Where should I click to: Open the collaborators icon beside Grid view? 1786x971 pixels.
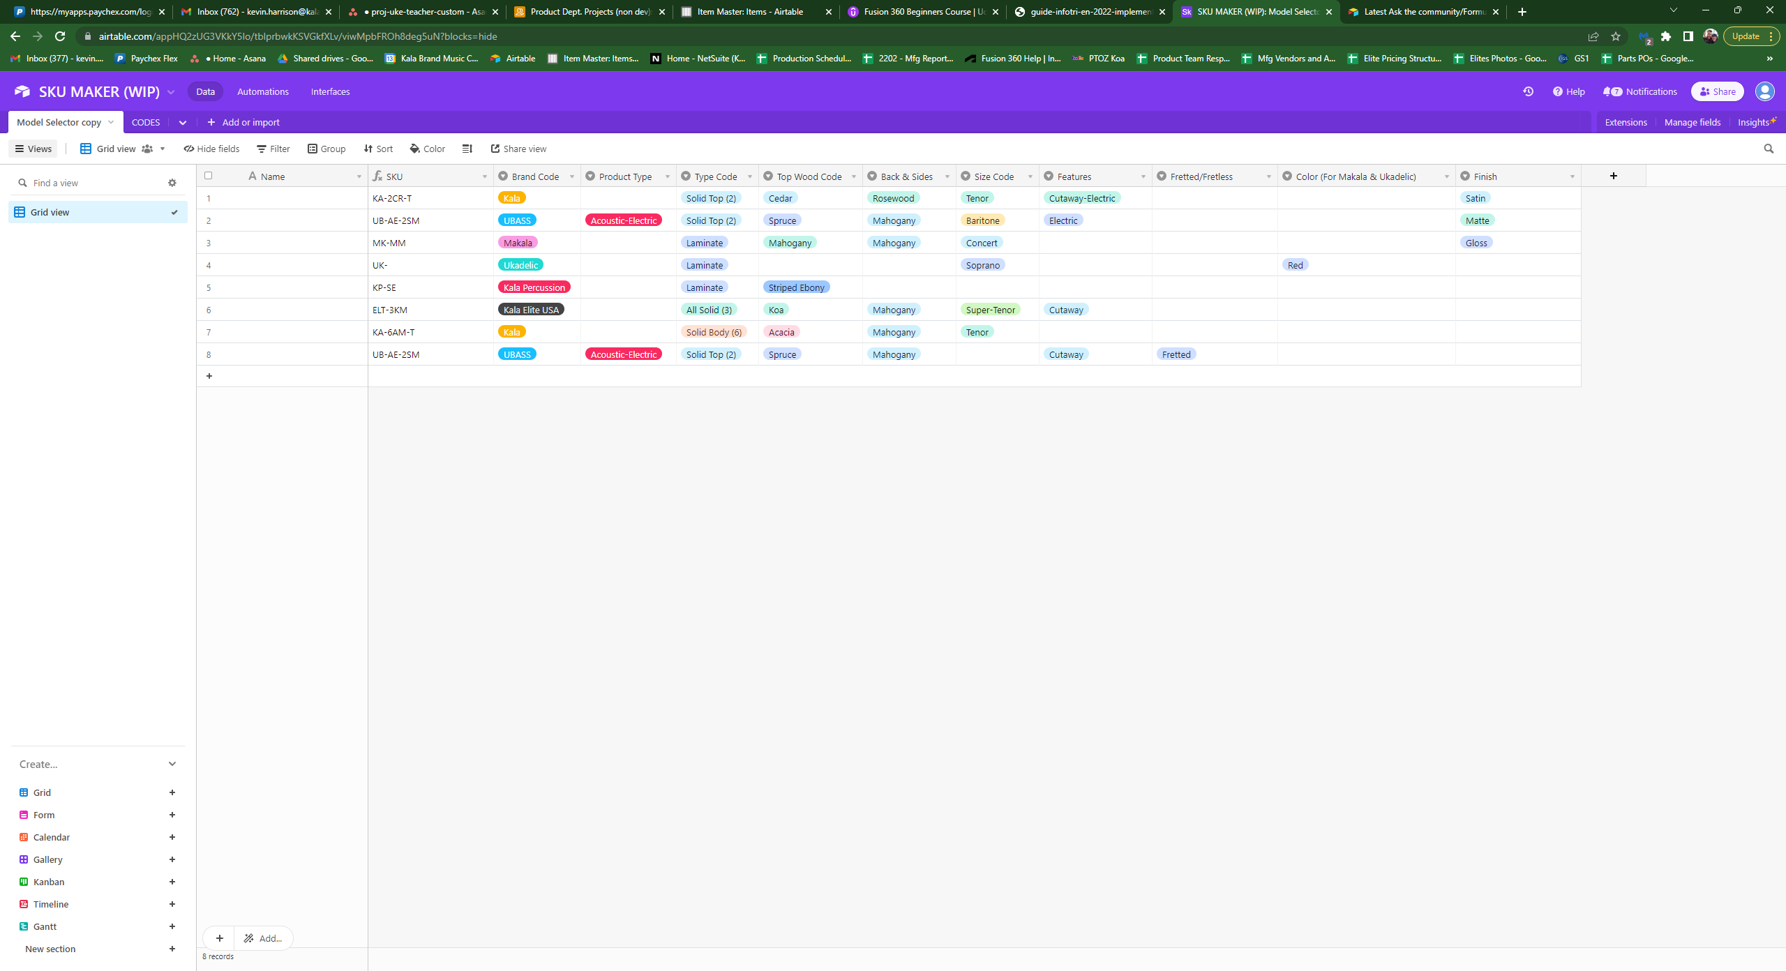(x=147, y=149)
